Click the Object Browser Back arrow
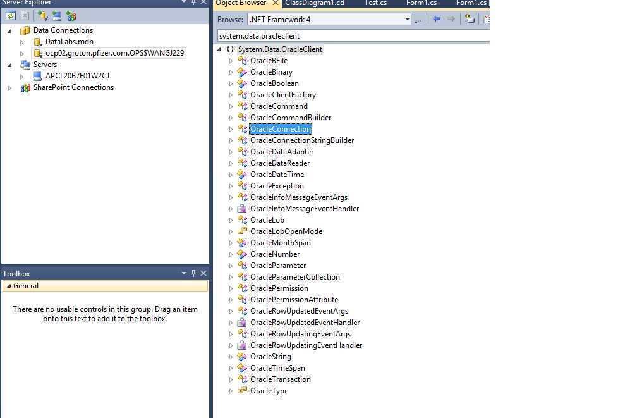This screenshot has height=418, width=637. [437, 19]
